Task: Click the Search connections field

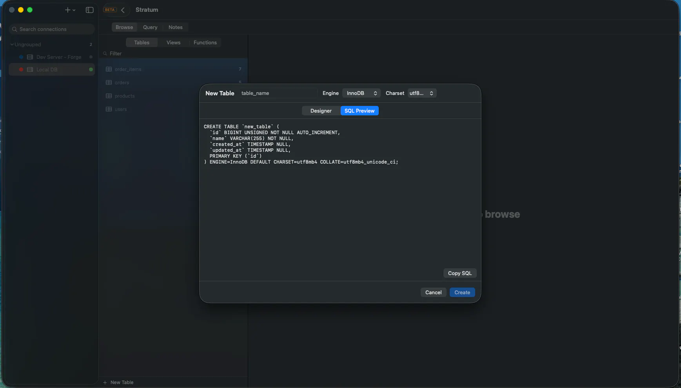Action: coord(52,29)
